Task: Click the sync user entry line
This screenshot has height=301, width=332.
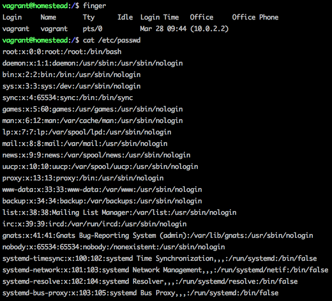Action: [x=68, y=98]
